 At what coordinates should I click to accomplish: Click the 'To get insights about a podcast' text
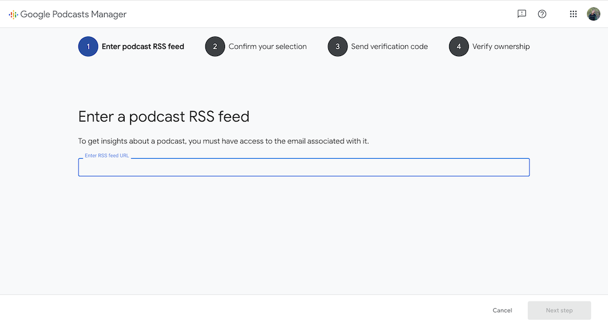click(223, 141)
